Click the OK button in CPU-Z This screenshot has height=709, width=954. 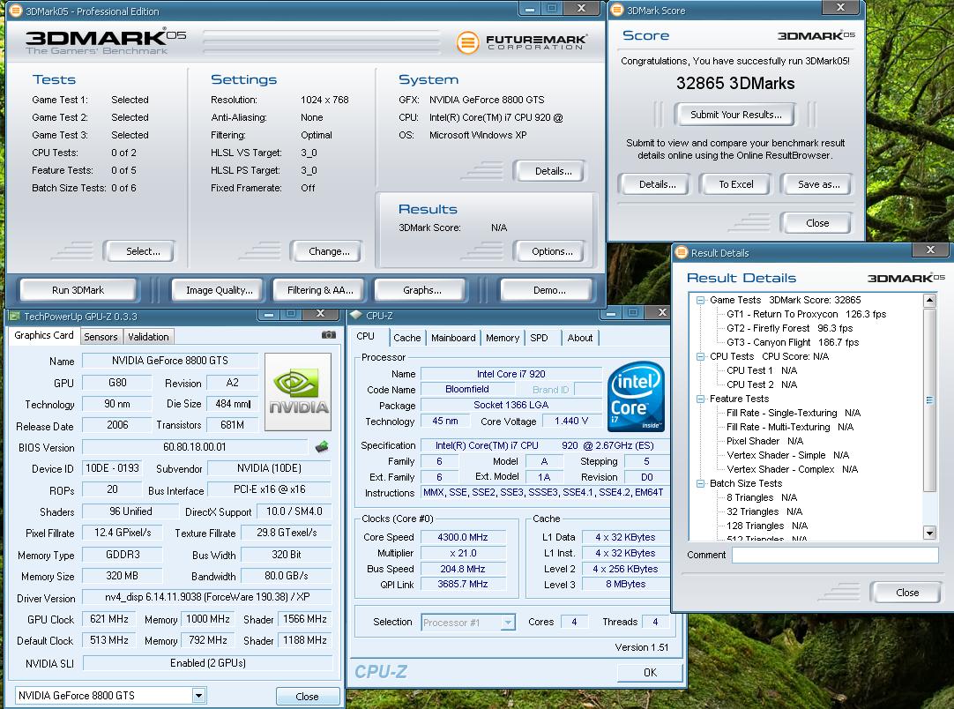[x=650, y=673]
